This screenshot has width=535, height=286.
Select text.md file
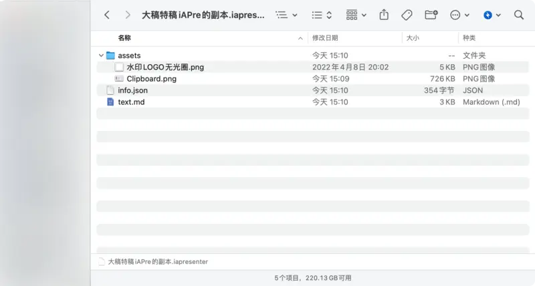(x=131, y=102)
